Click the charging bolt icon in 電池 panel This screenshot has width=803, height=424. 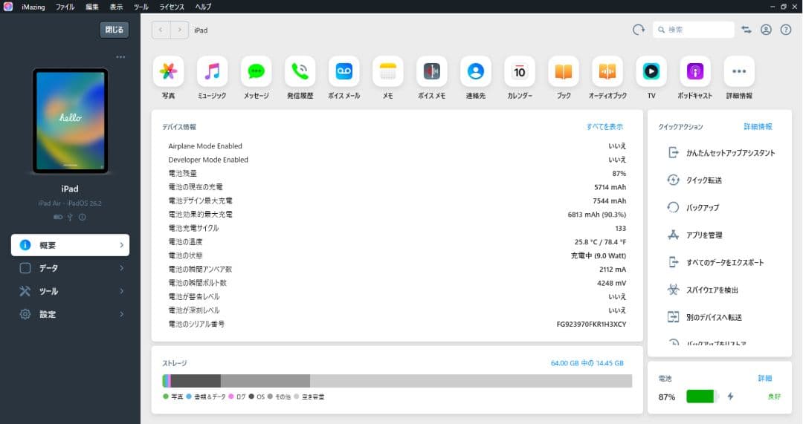[x=730, y=397]
